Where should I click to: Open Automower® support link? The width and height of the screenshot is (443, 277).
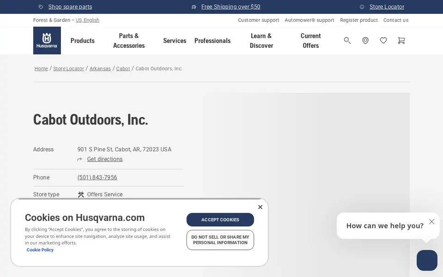tap(309, 20)
